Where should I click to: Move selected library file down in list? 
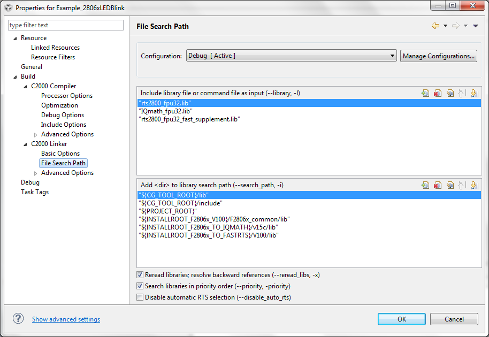coord(473,93)
